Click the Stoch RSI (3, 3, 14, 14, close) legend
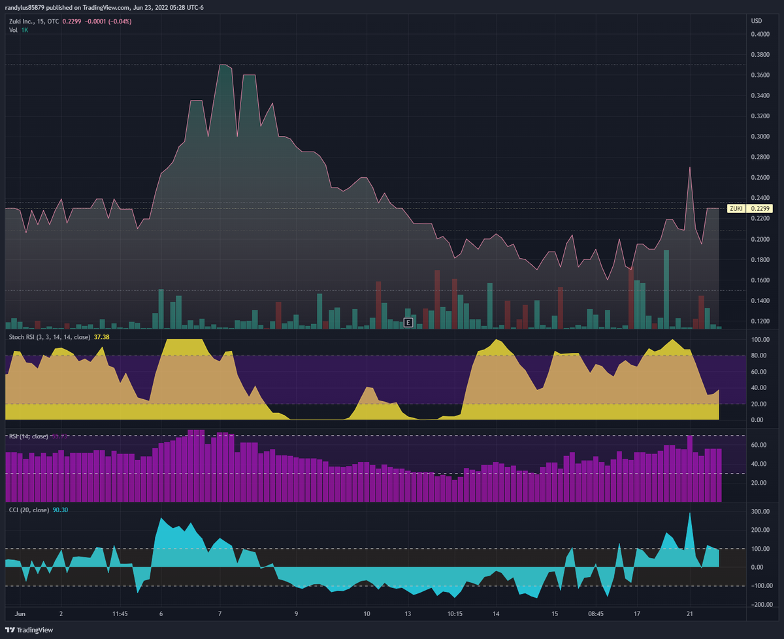The width and height of the screenshot is (784, 639). coord(48,337)
